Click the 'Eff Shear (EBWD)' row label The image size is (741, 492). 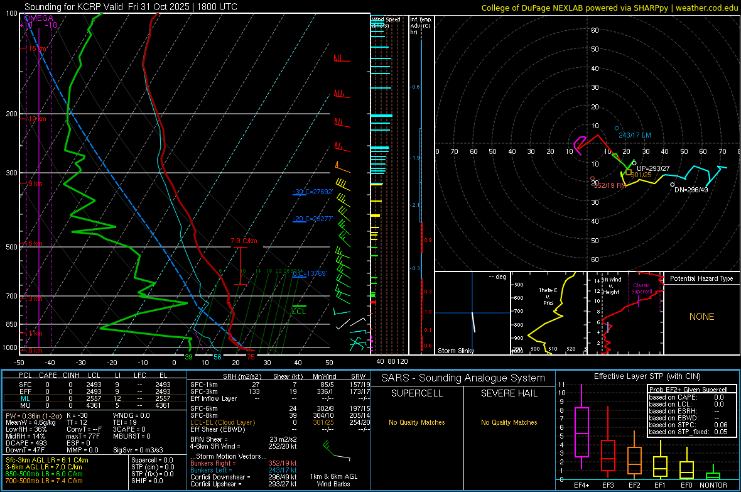pyautogui.click(x=218, y=429)
